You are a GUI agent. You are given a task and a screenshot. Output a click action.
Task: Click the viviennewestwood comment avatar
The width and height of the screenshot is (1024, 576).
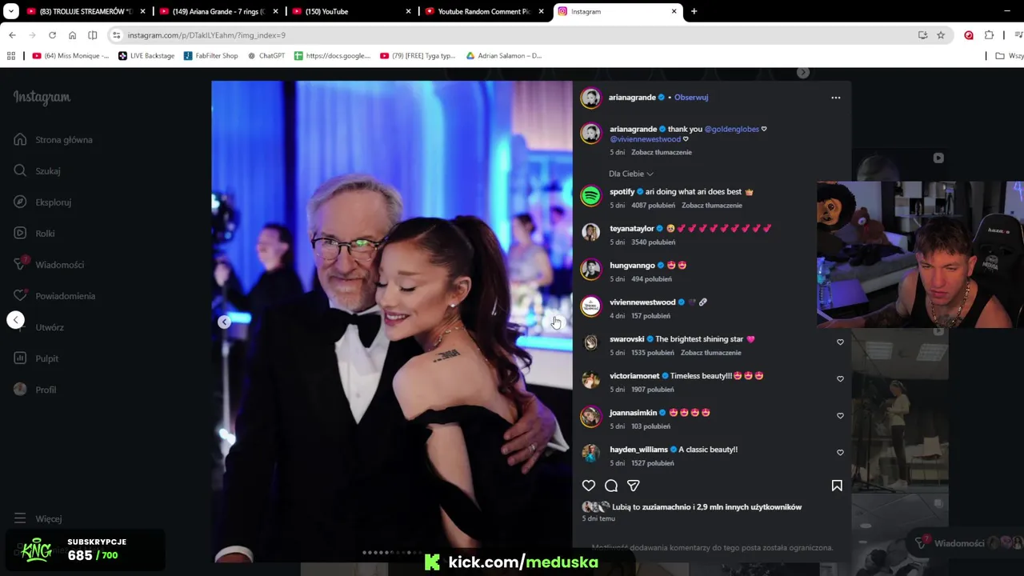590,306
